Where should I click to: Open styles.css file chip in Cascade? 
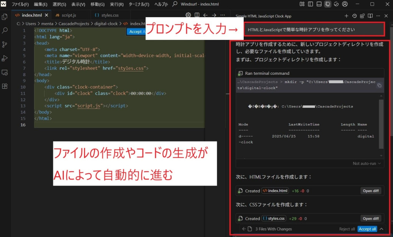274,219
